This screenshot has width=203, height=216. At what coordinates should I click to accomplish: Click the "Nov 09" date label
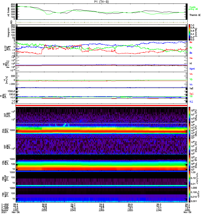point(187,212)
